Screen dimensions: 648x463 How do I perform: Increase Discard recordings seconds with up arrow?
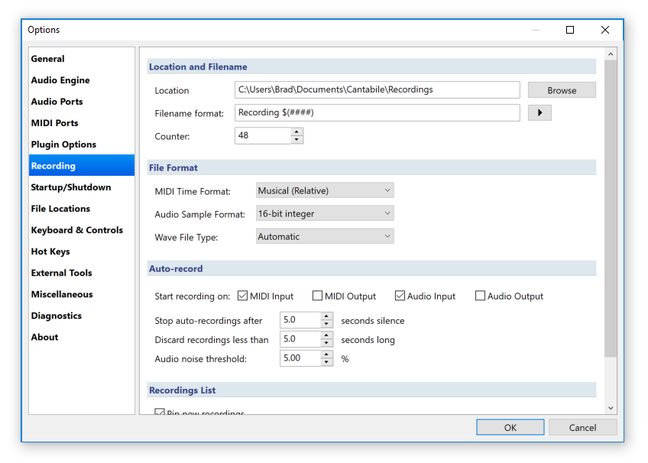point(326,335)
